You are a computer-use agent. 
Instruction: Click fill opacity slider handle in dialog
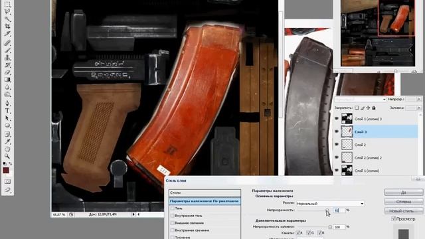[330, 227]
